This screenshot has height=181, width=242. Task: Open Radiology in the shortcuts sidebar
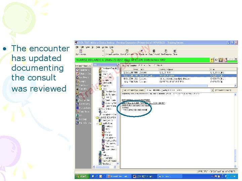81,119
